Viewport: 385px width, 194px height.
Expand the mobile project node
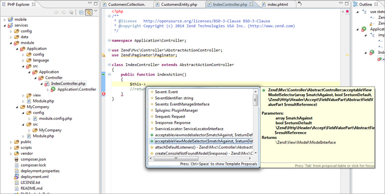pyautogui.click(x=5, y=20)
